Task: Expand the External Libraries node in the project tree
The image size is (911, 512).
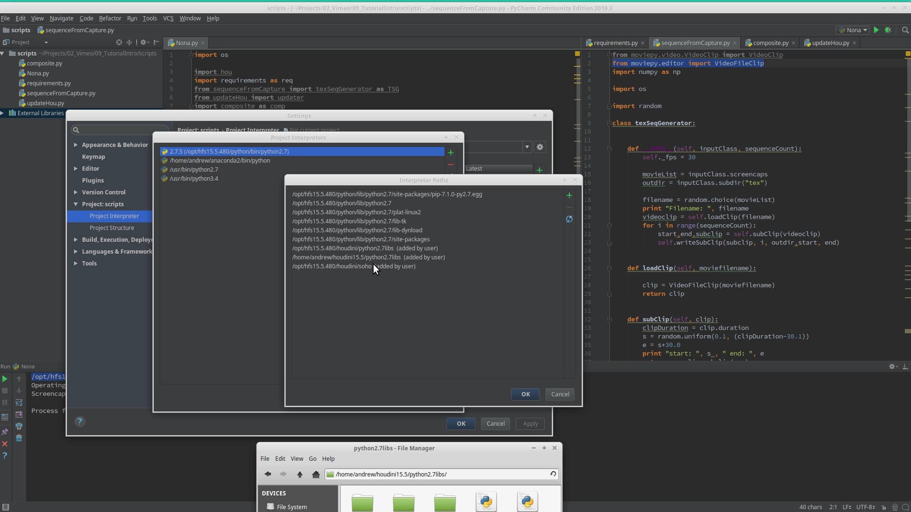Action: pyautogui.click(x=3, y=113)
